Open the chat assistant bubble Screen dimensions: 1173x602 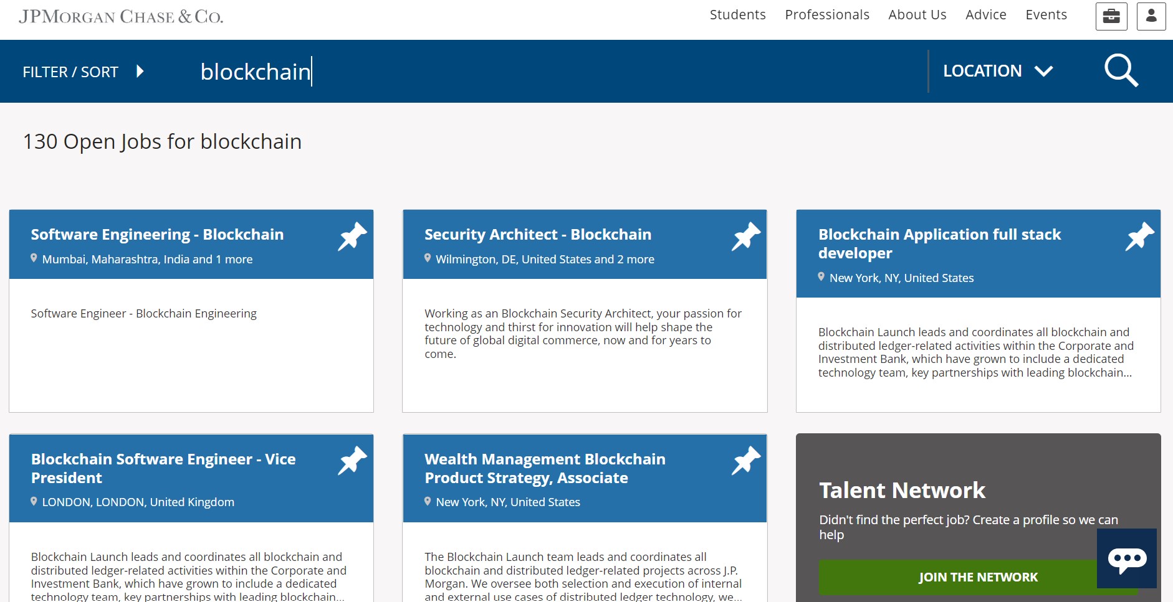1128,559
